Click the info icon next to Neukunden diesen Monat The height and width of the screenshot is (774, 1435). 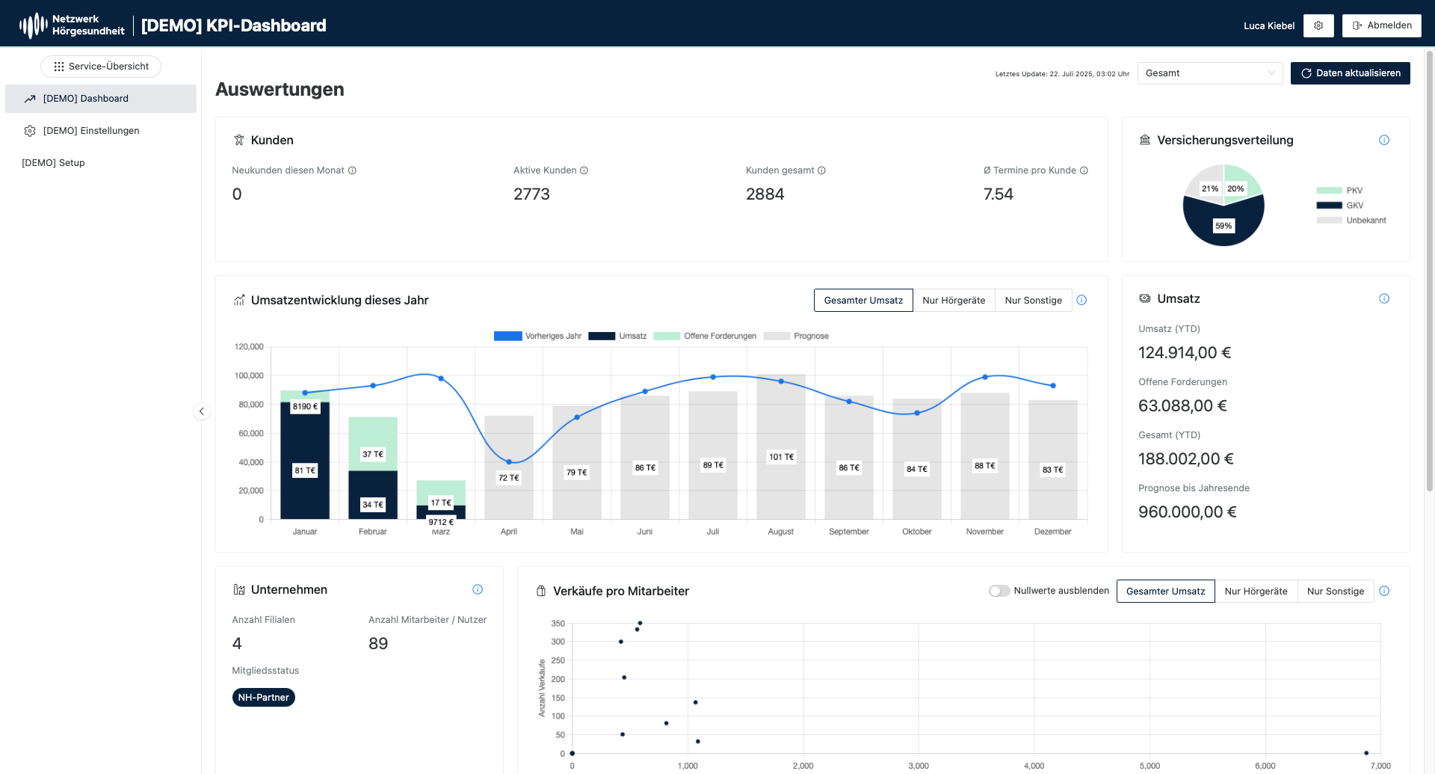(353, 171)
